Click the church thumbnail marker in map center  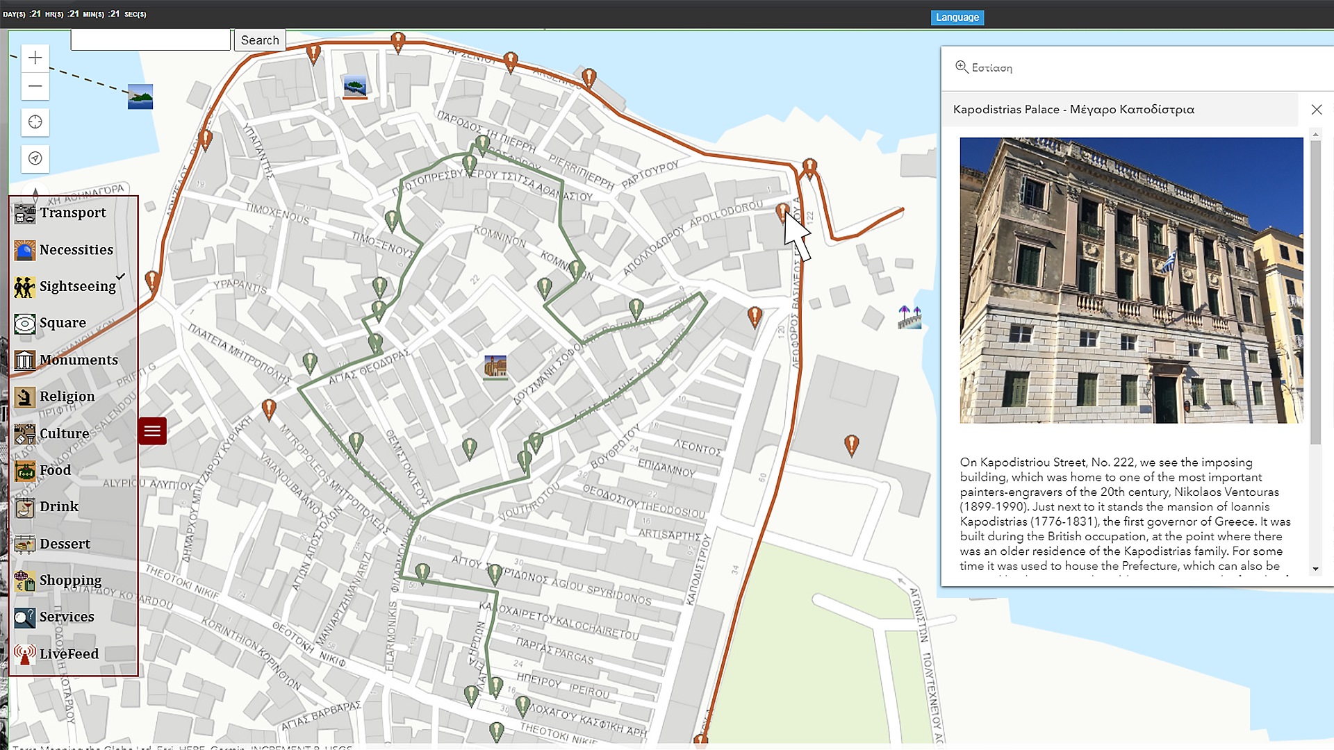(495, 367)
